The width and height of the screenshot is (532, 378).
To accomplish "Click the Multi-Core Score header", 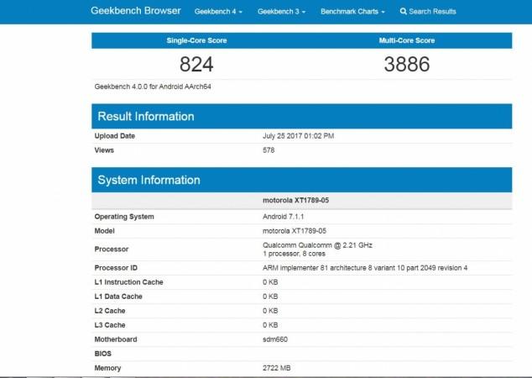I will pyautogui.click(x=406, y=40).
